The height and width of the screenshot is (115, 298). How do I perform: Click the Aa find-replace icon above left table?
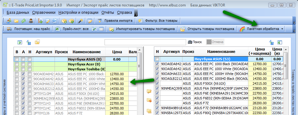tap(29, 42)
